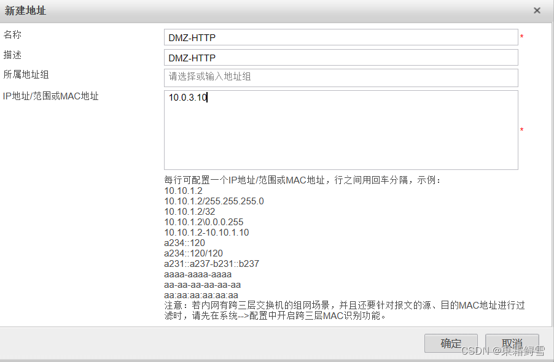Confirm with the 确定 button
The width and height of the screenshot is (554, 362).
coord(451,344)
